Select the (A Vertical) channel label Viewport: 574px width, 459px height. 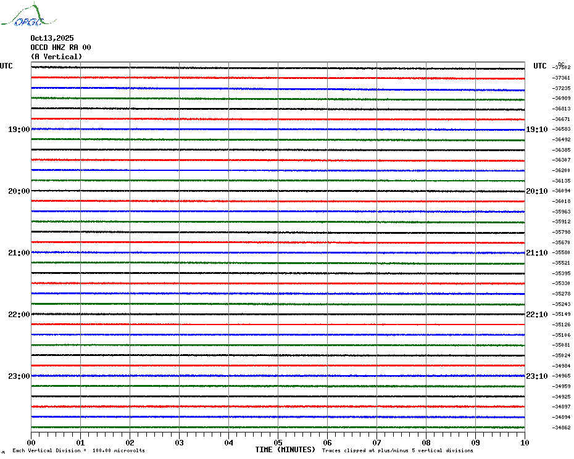[56, 57]
